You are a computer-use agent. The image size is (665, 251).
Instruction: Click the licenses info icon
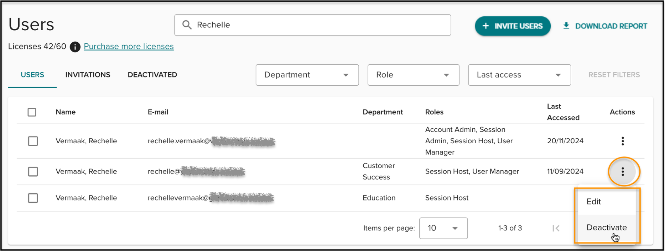pyautogui.click(x=75, y=47)
